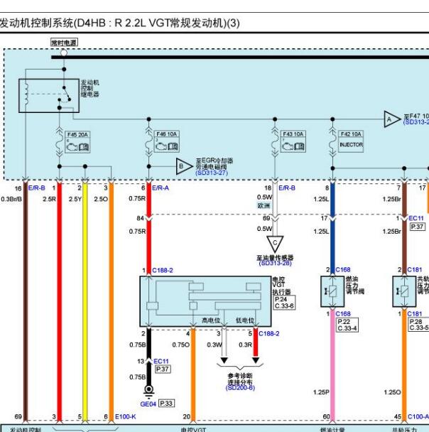Click the 至EGR冷却器旁通电磁阀 text
The width and height of the screenshot is (429, 432).
coord(214,163)
